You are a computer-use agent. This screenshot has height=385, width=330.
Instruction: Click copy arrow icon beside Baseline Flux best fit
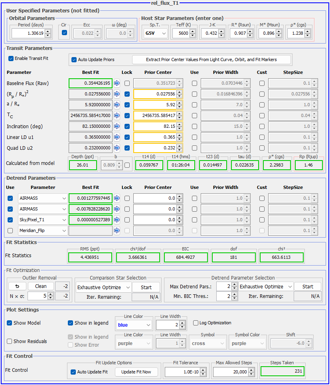coord(117,83)
